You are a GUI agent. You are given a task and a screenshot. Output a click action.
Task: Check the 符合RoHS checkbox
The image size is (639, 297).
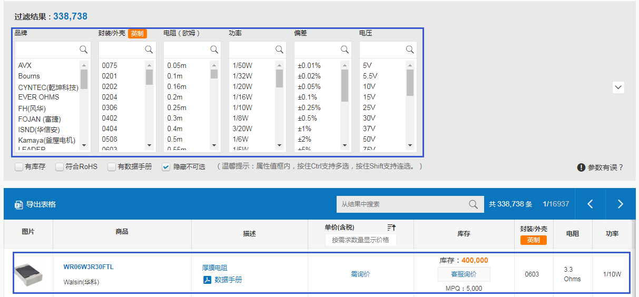point(60,167)
